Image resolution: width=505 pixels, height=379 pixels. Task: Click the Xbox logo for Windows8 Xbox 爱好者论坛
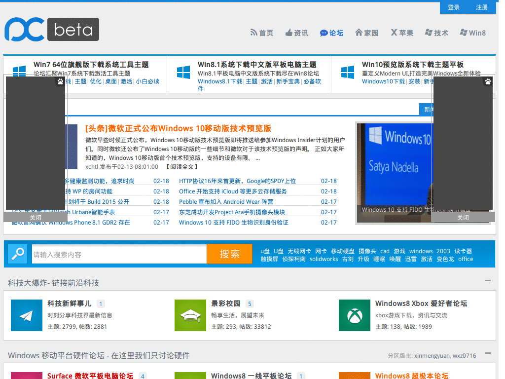point(354,315)
